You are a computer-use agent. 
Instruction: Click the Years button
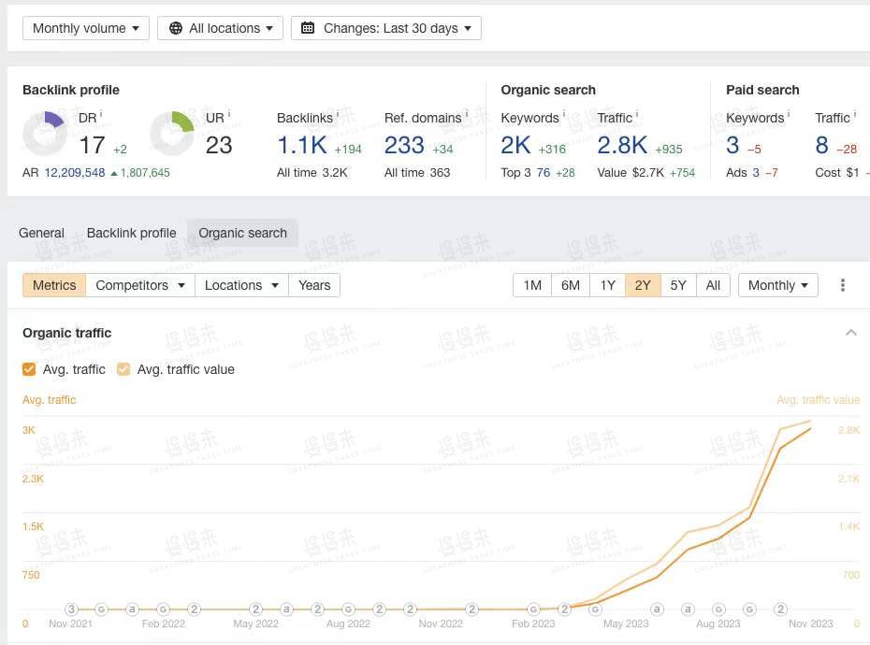tap(314, 285)
